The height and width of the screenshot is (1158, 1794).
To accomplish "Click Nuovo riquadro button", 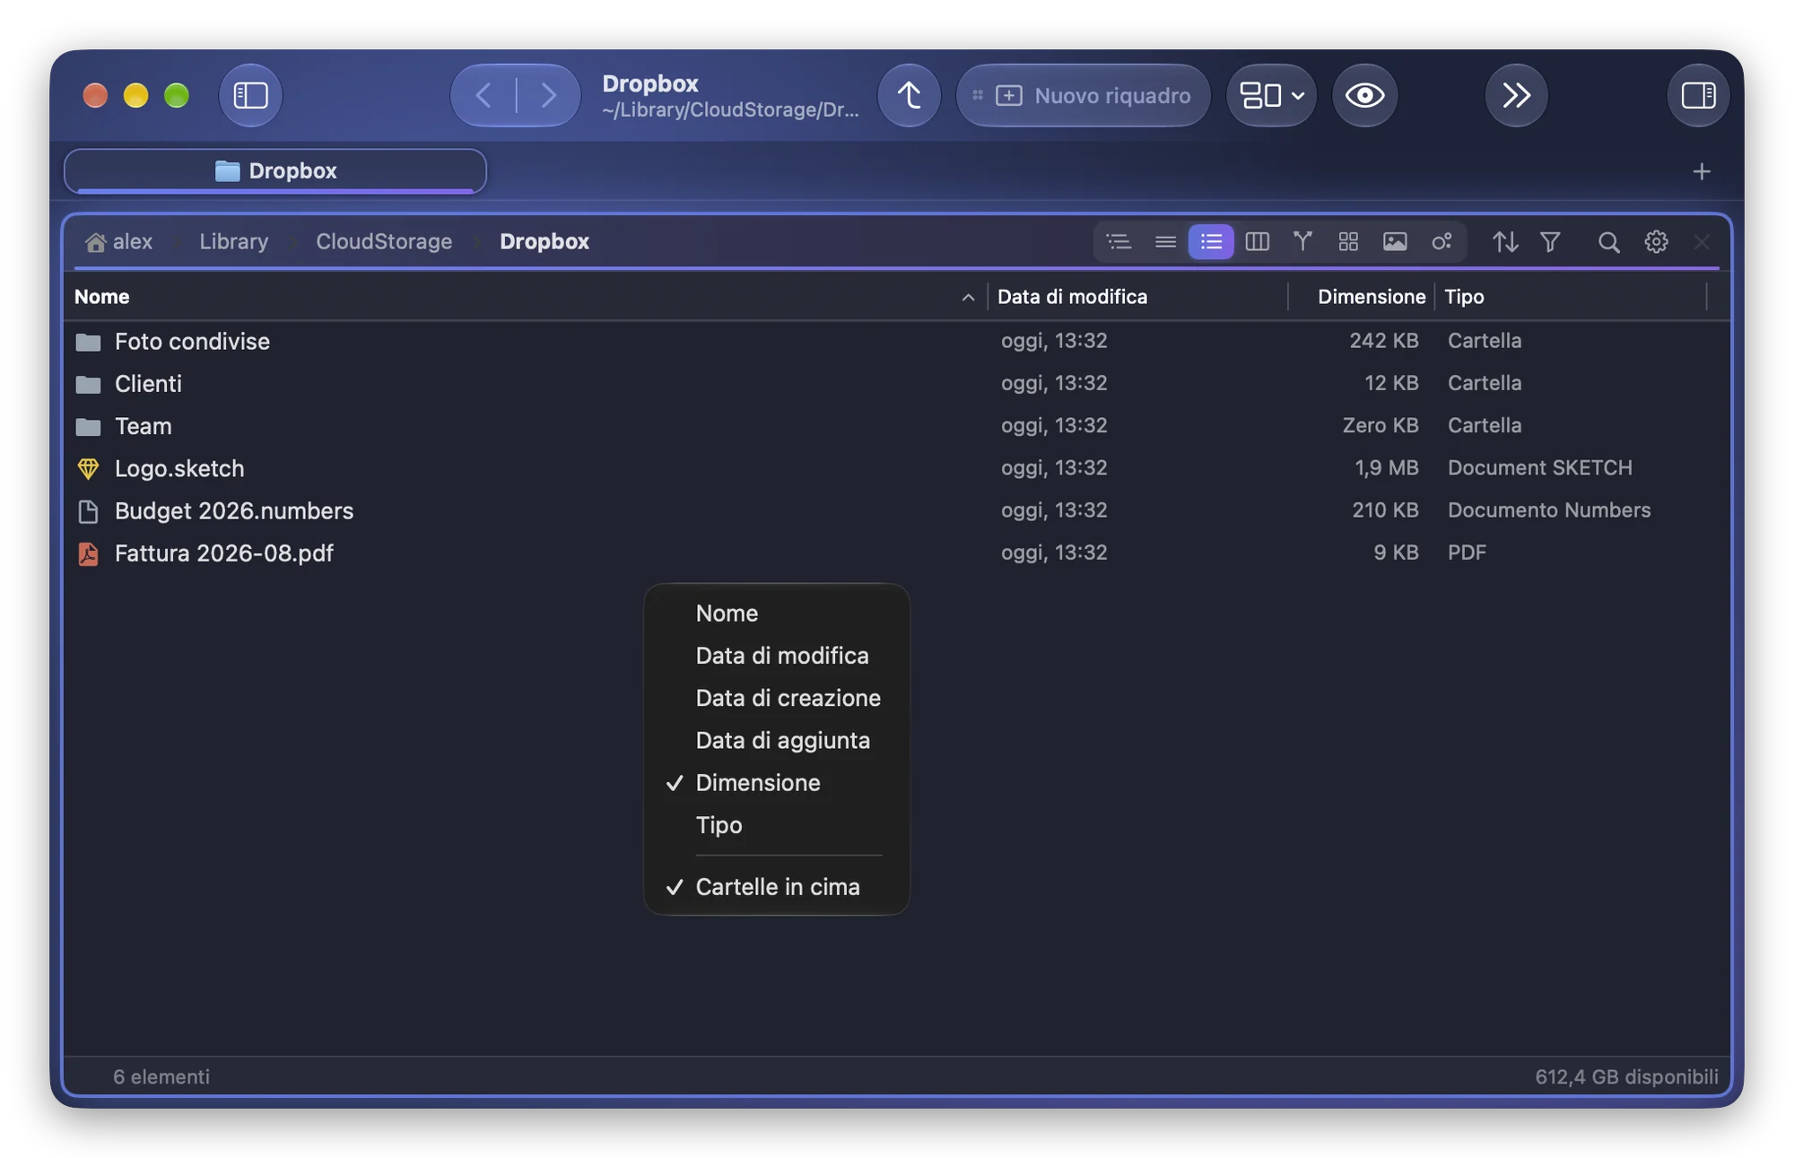I will click(1084, 95).
